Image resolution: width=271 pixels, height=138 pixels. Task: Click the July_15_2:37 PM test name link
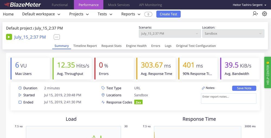(30, 37)
